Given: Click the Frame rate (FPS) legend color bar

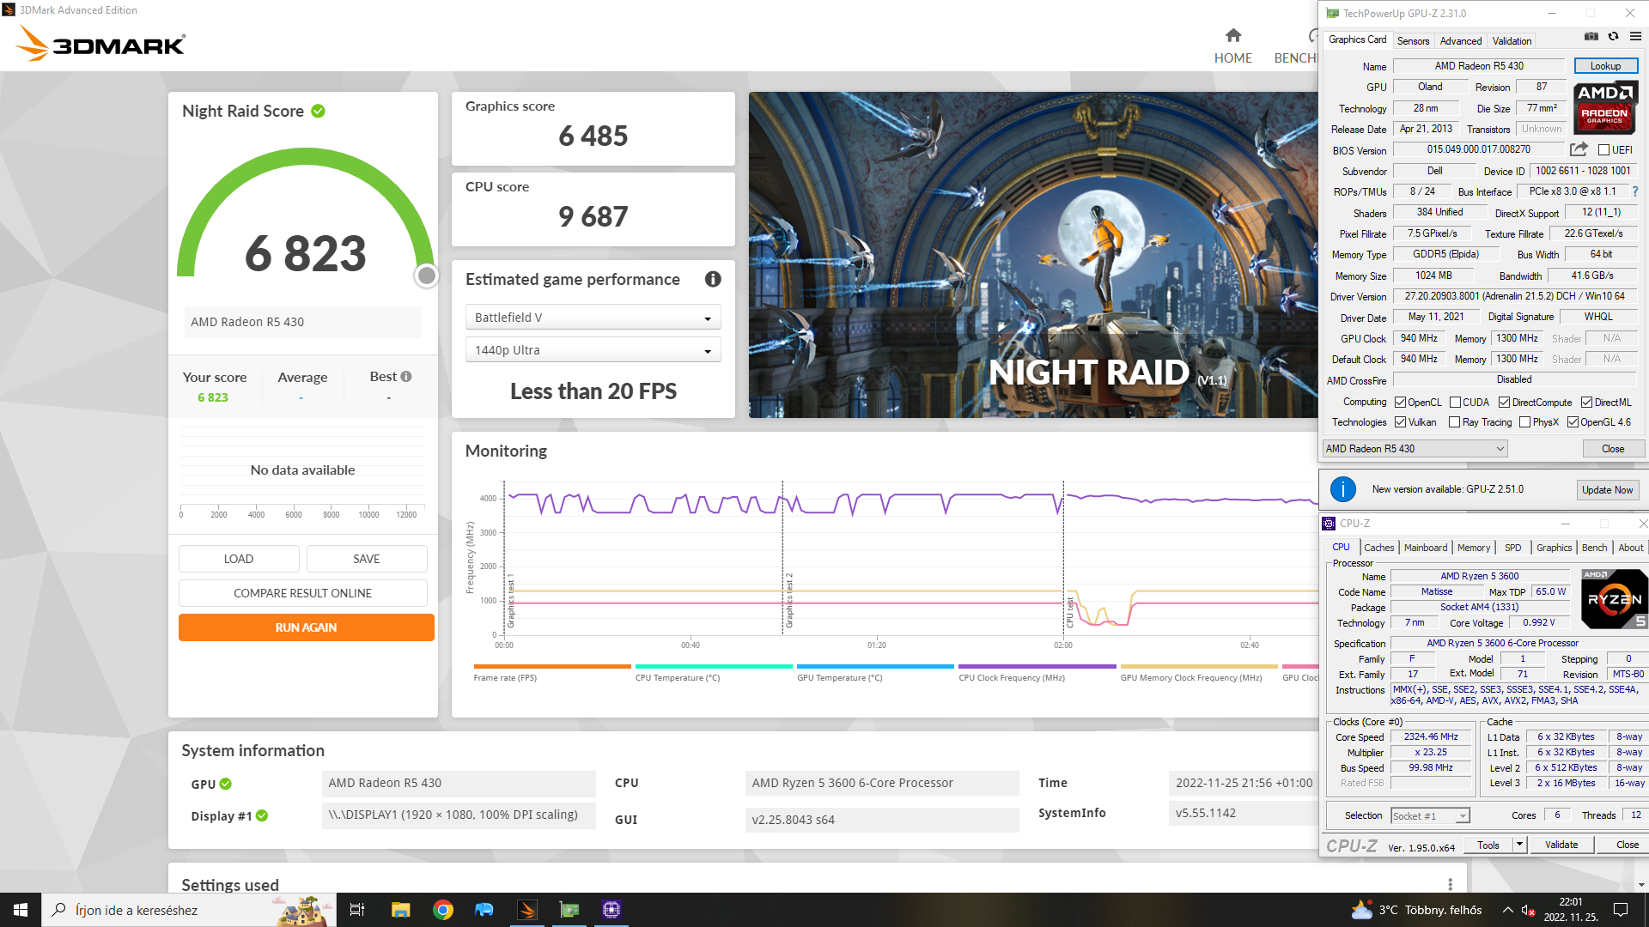Looking at the screenshot, I should 552,666.
